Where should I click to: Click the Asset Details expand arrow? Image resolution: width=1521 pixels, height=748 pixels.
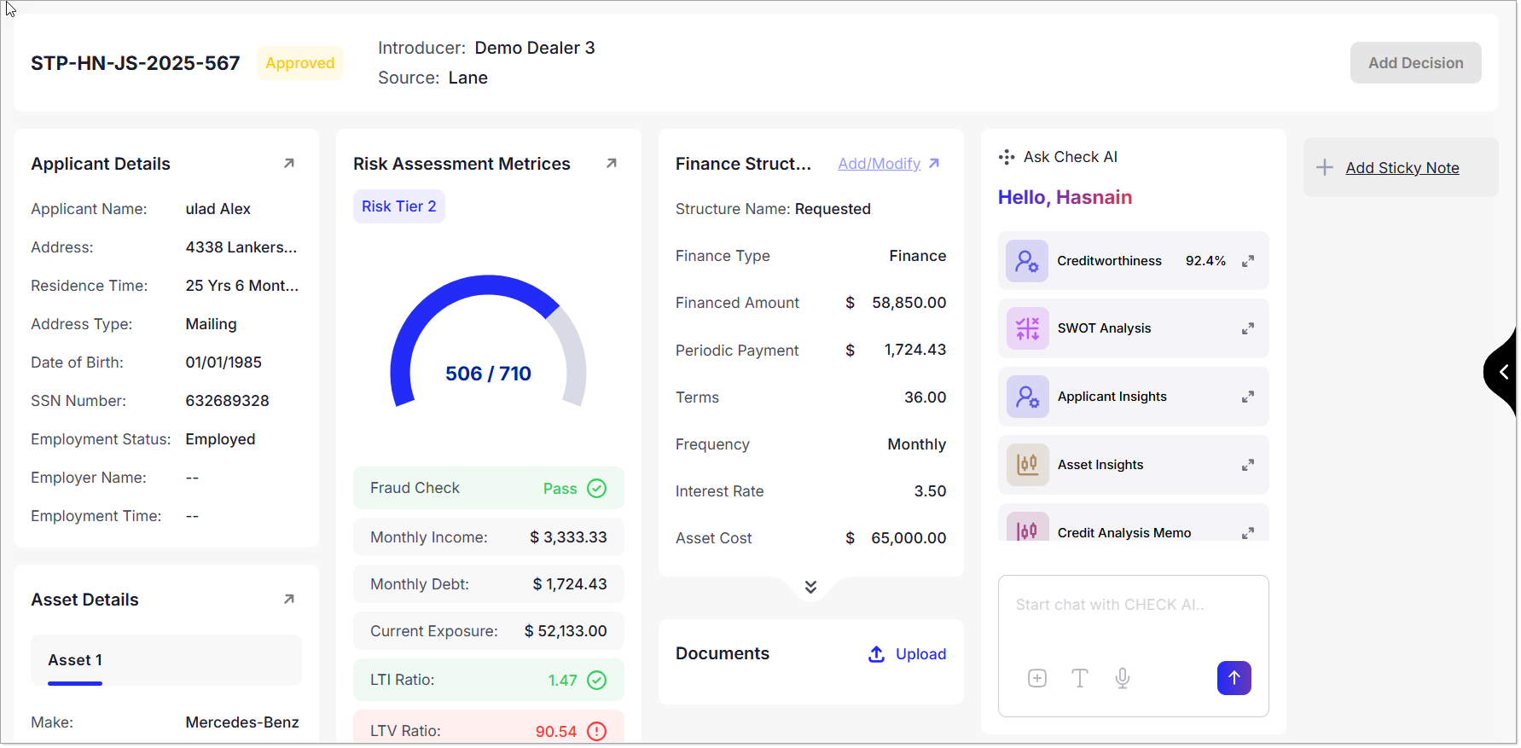[x=289, y=600]
